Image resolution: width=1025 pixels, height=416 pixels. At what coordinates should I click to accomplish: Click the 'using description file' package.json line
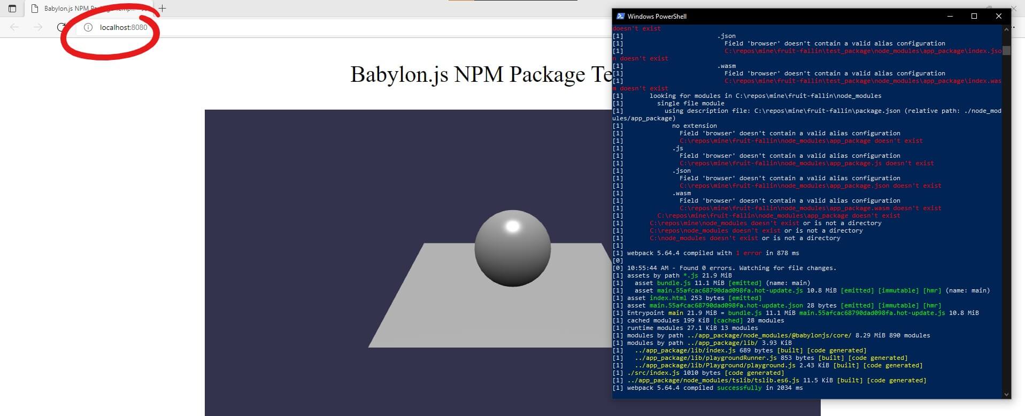(807, 114)
